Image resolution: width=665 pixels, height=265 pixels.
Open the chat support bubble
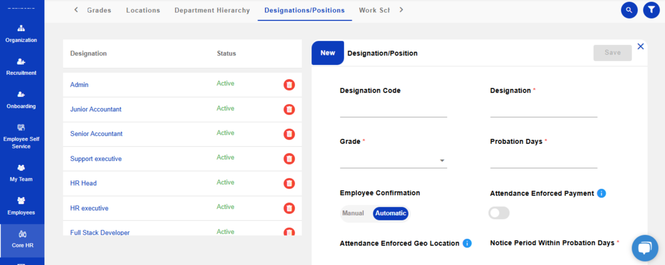[x=644, y=248]
